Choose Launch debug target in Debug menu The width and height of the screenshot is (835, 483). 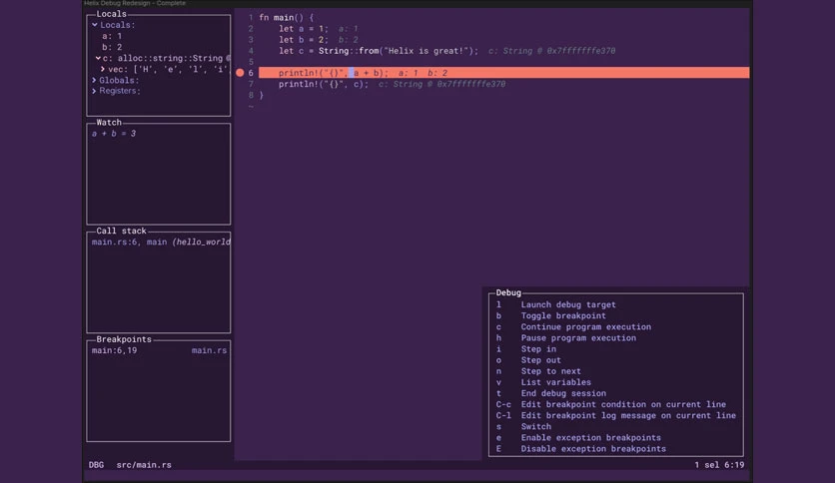tap(568, 304)
